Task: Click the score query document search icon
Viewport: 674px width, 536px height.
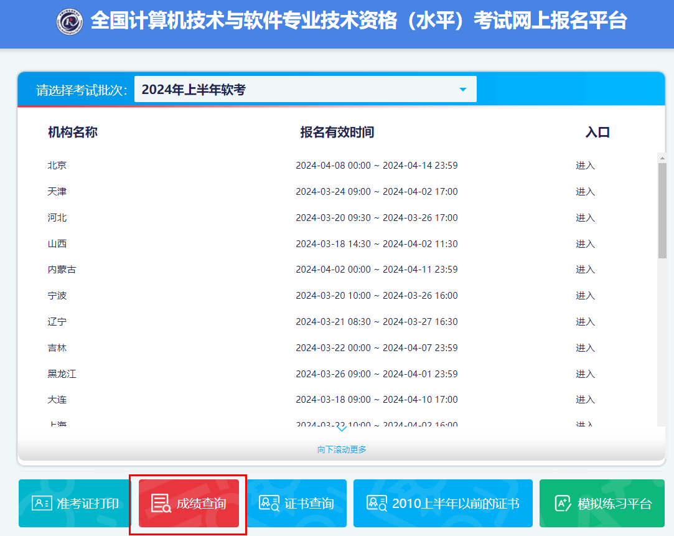Action: click(161, 504)
